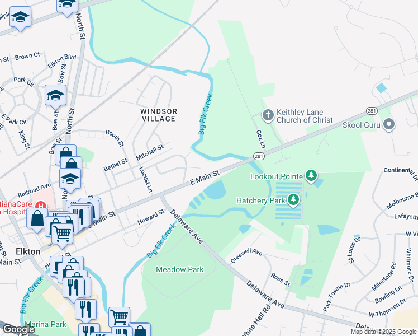The image size is (418, 336).
Task: Click the Skool Guru location pin
Action: pyautogui.click(x=389, y=124)
